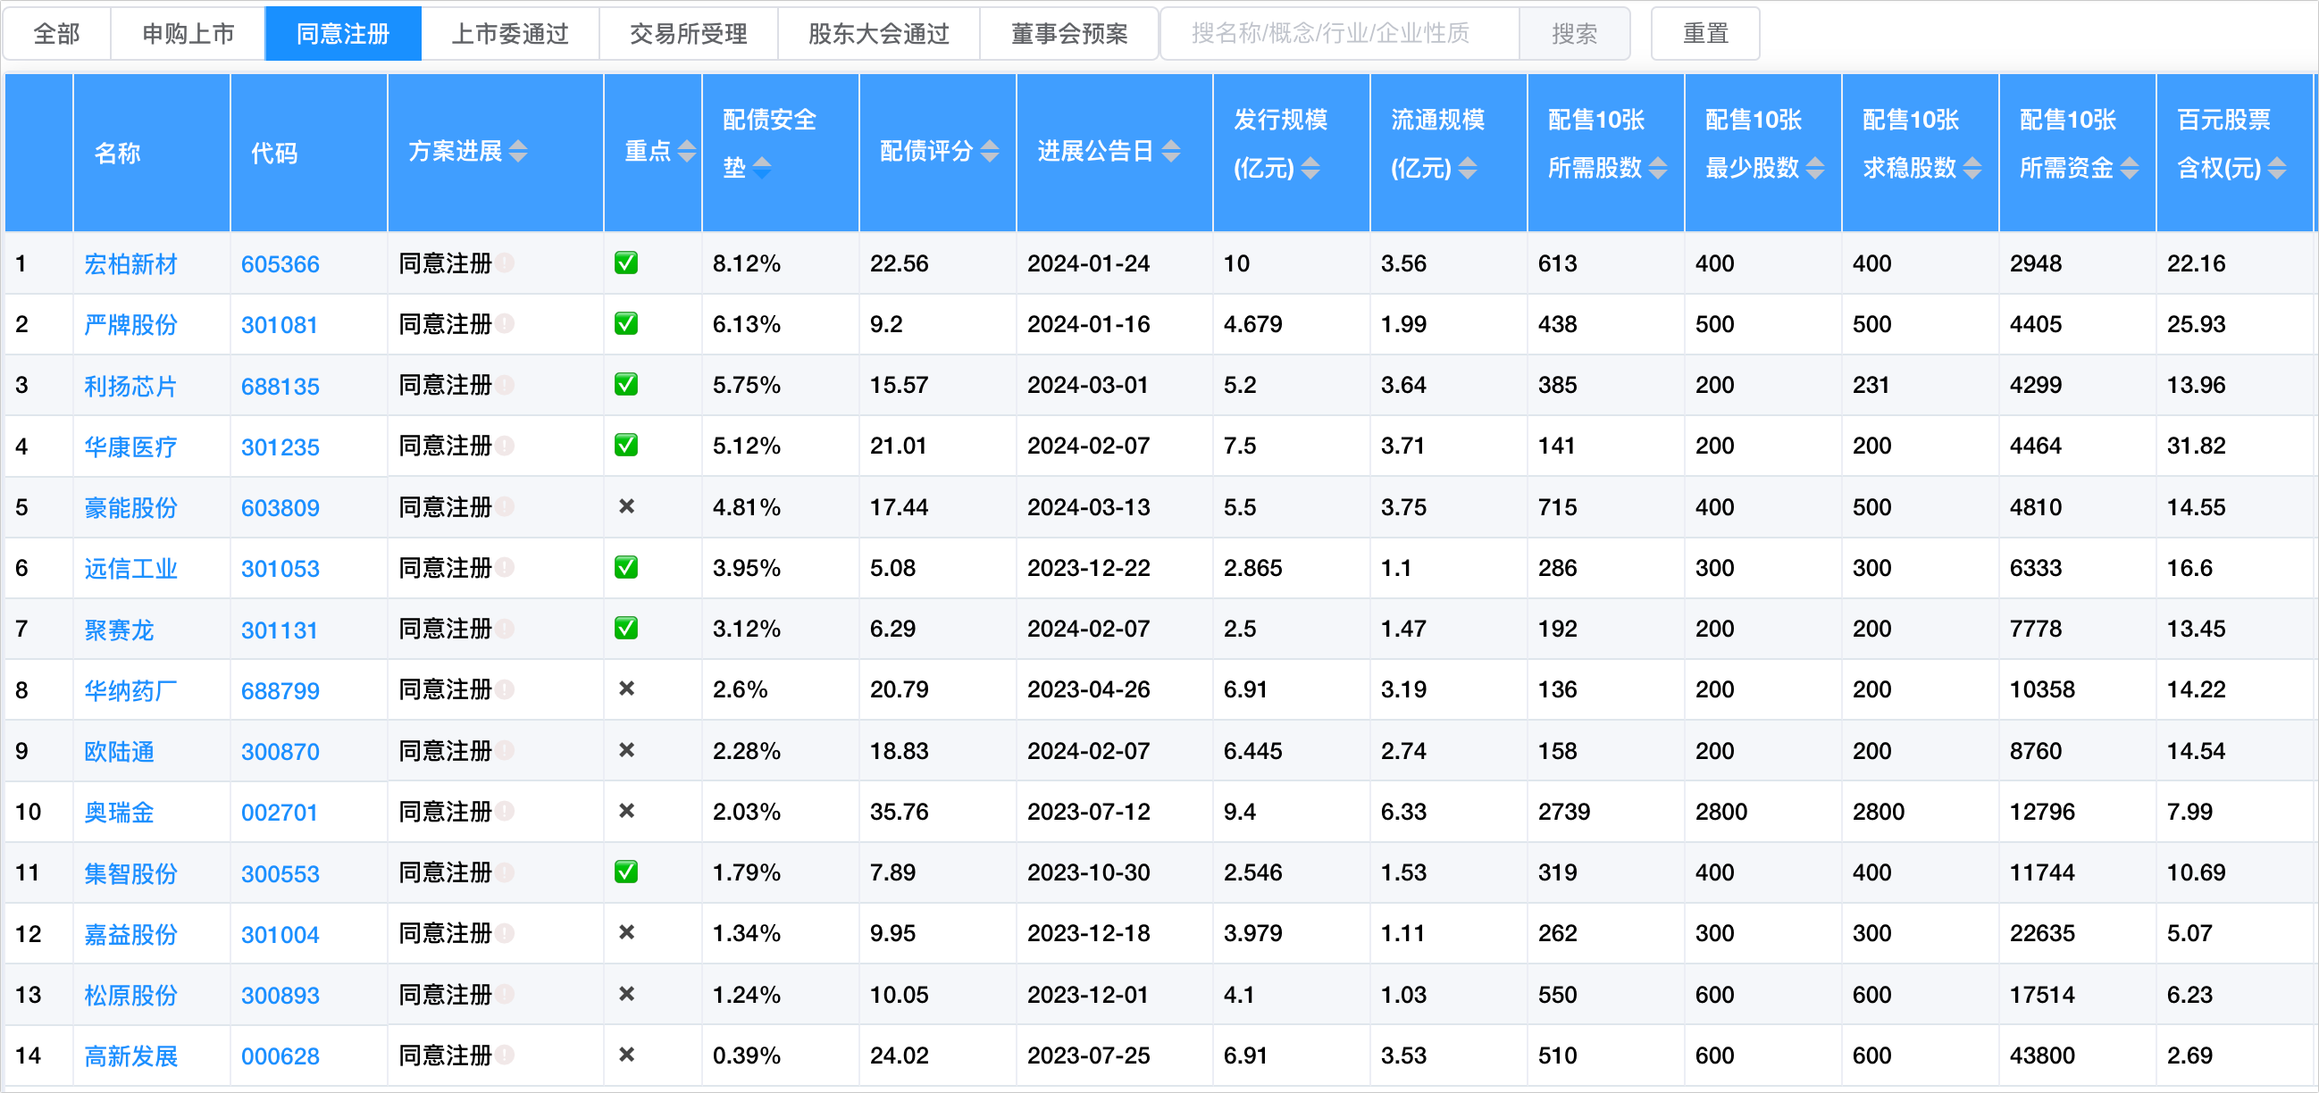Click the X mark in 豪能股份 row

click(x=626, y=506)
